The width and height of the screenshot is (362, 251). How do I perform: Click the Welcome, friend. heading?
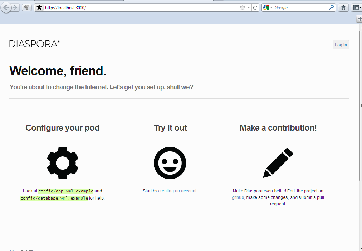pyautogui.click(x=58, y=71)
